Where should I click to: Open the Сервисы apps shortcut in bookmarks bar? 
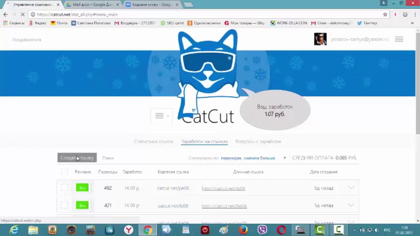(x=14, y=23)
